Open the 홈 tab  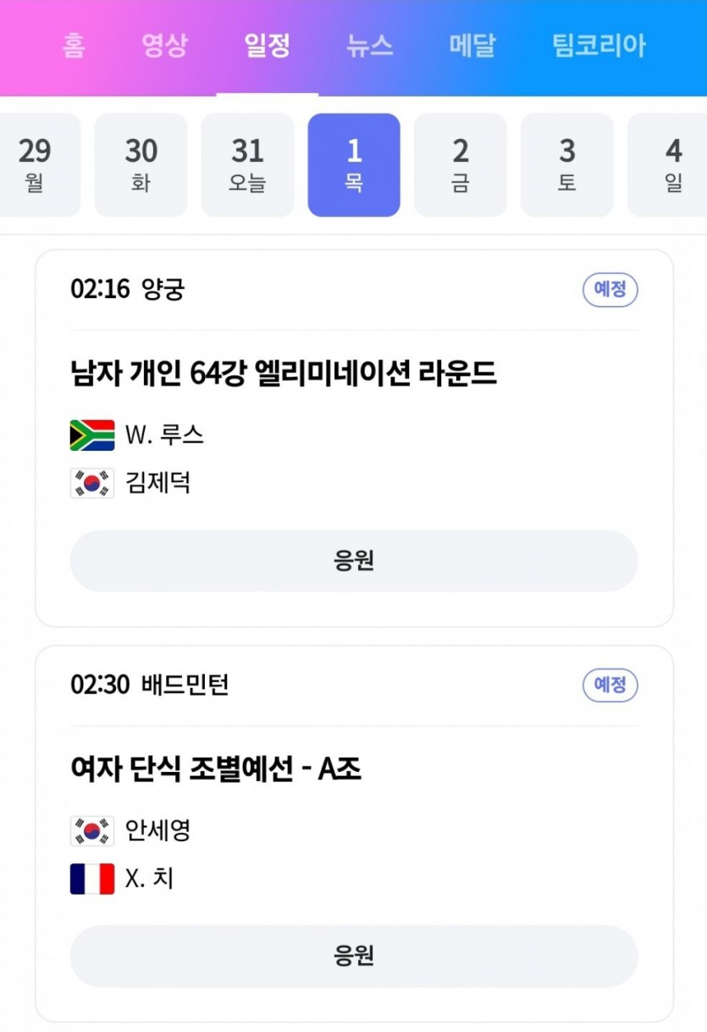click(x=74, y=45)
